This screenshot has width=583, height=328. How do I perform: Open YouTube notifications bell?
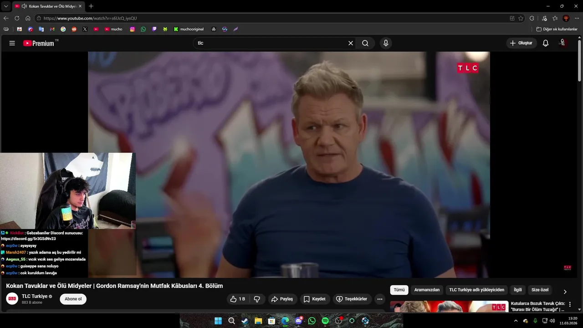coord(546,43)
